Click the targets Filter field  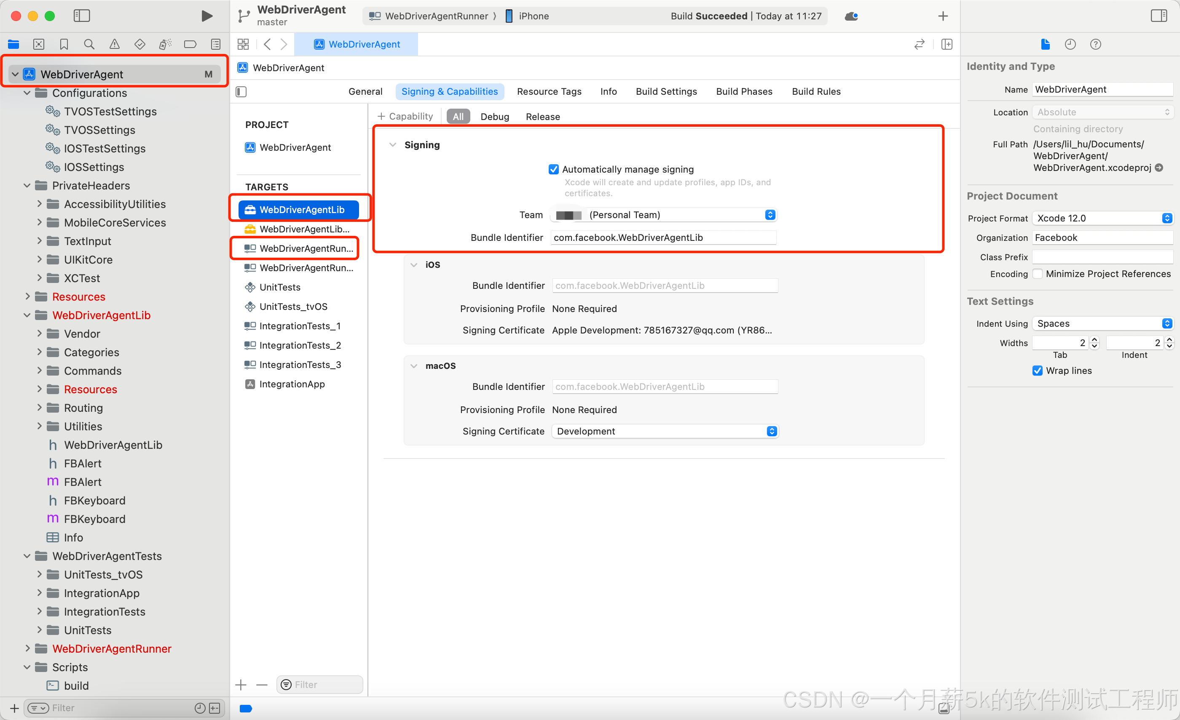(319, 685)
